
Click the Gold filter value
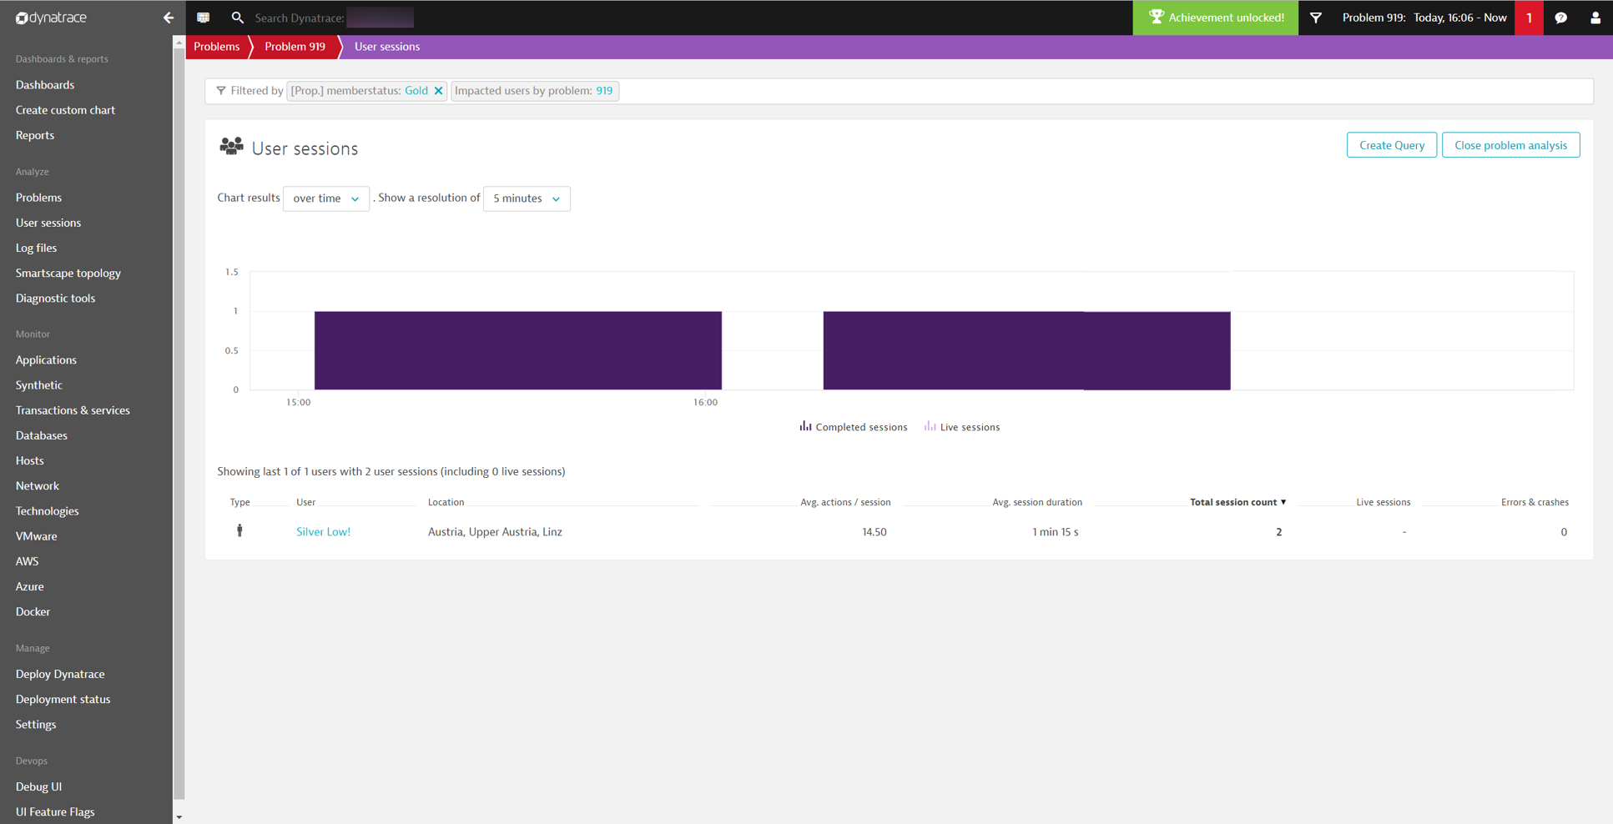(416, 91)
